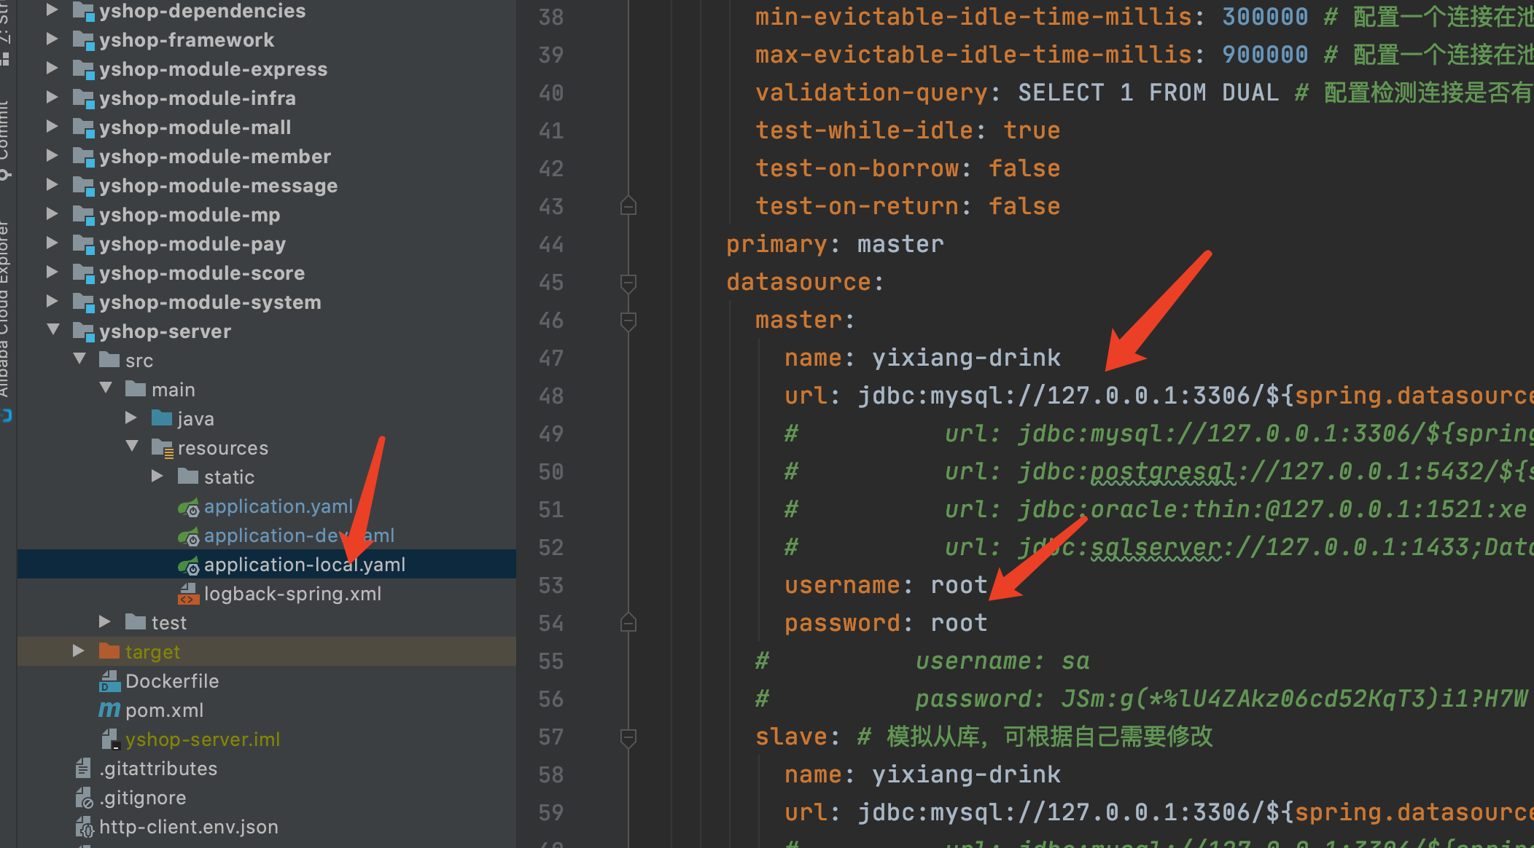This screenshot has width=1534, height=848.
Task: Expand the java source folder
Action: [131, 418]
